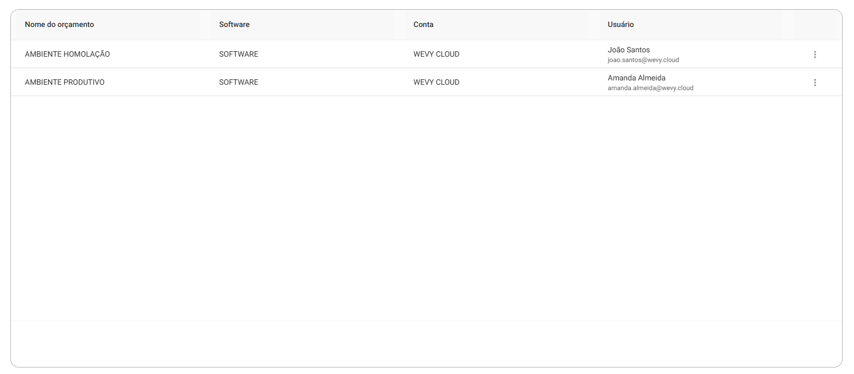Click WEVY CLOUD account in AMBIENTE PRODUTIVO row
854x374 pixels.
point(436,82)
